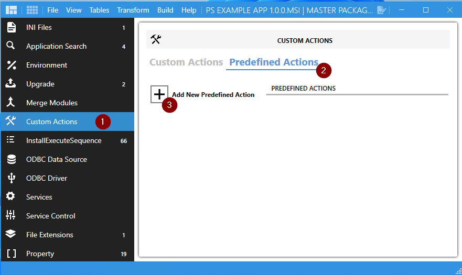Select Property in the sidebar

click(x=68, y=253)
